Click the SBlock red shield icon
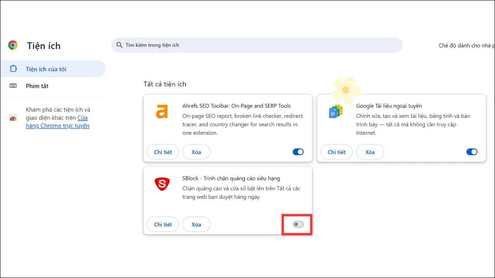This screenshot has width=495, height=278. (162, 184)
